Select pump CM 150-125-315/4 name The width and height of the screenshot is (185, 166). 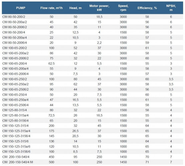pyautogui.click(x=15, y=126)
